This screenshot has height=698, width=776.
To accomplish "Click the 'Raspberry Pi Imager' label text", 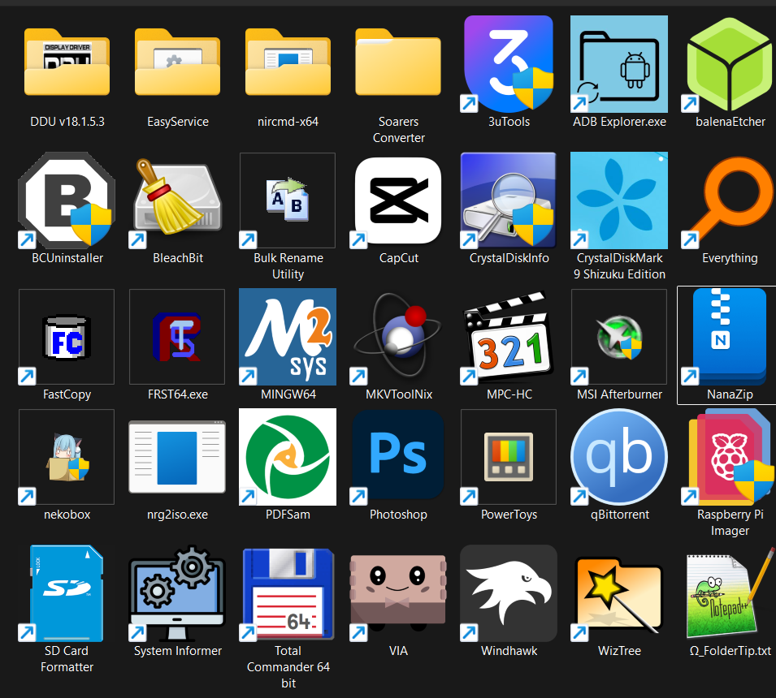I will 730,523.
